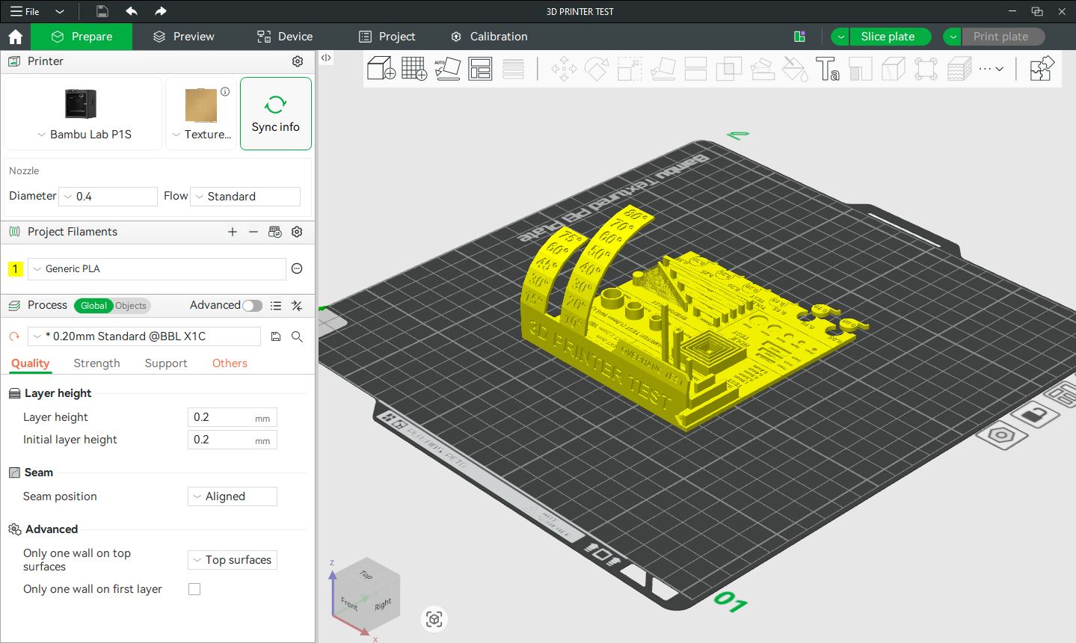
Task: Open the Strength settings tab
Action: pos(96,363)
